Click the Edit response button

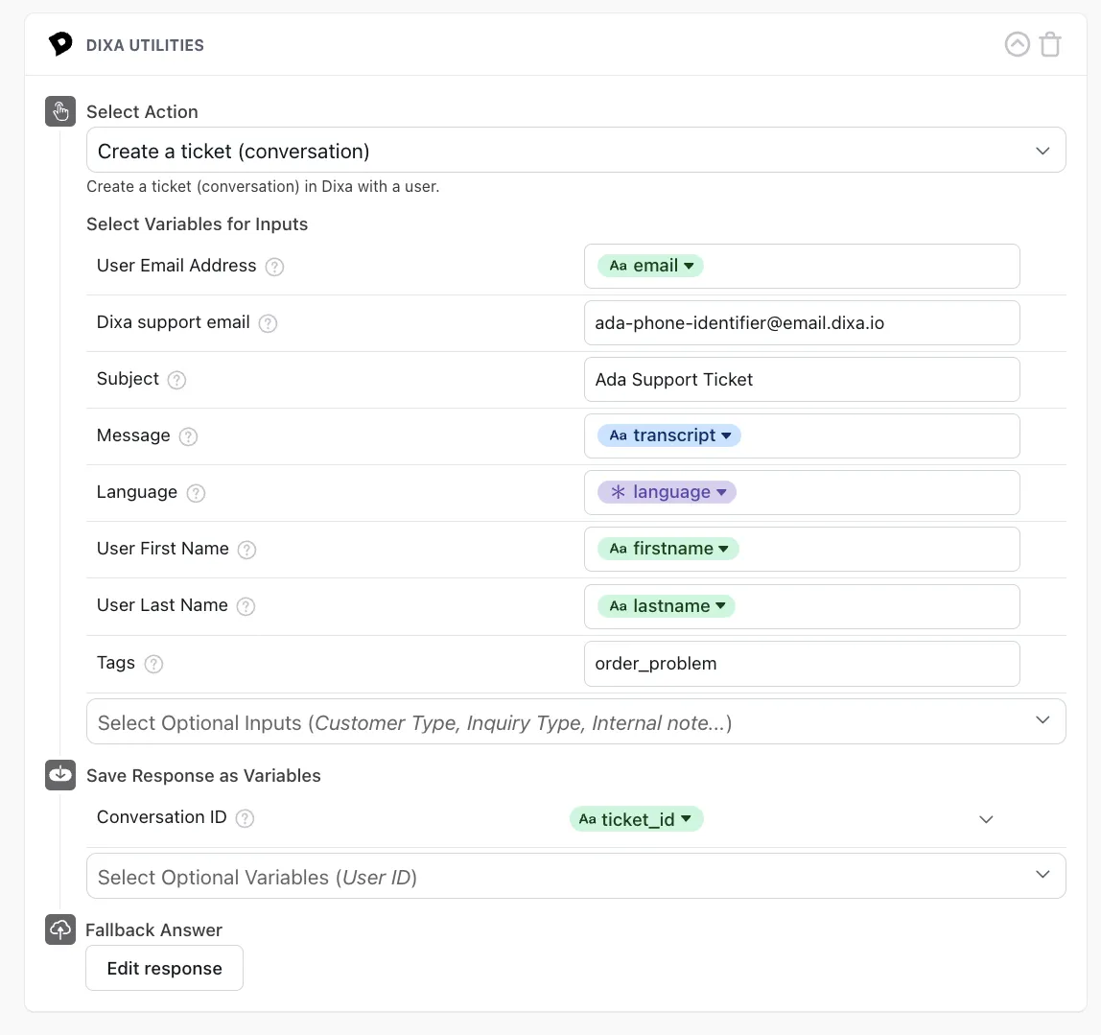coord(164,968)
